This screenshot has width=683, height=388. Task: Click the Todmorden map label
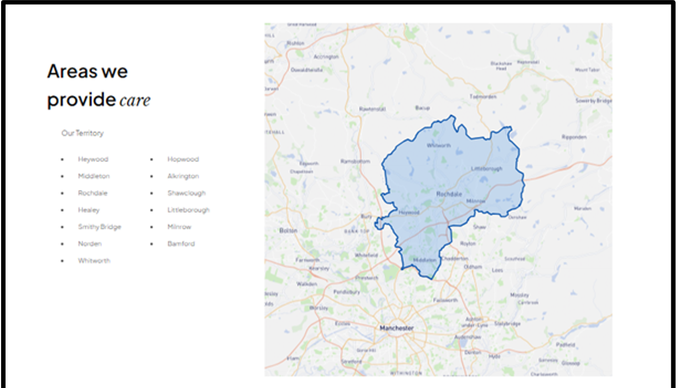click(483, 96)
